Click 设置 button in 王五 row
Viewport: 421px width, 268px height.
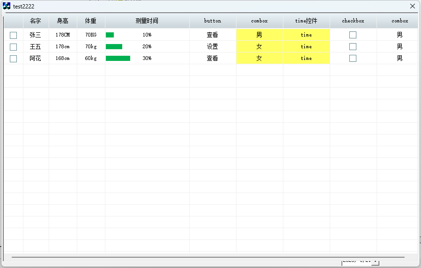[213, 46]
